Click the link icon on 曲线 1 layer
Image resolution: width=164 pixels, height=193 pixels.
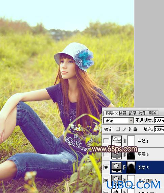(x=124, y=141)
